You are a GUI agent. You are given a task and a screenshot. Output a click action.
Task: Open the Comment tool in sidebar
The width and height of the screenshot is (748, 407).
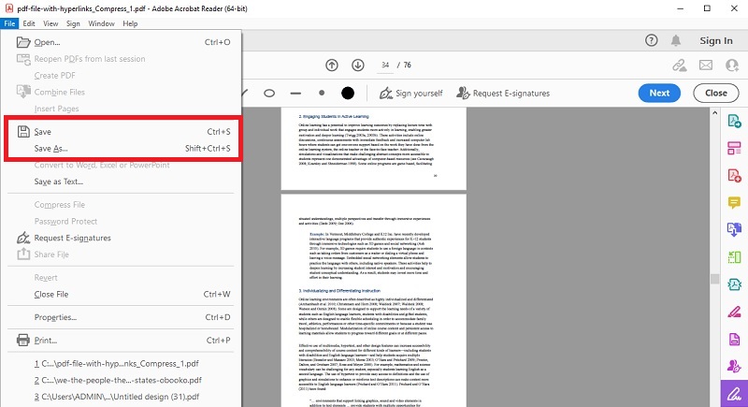click(734, 203)
